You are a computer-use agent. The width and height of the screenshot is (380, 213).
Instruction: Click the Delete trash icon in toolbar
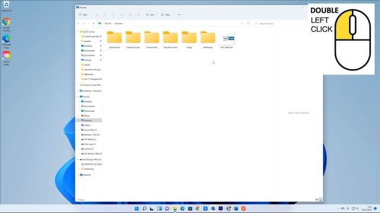138,15
